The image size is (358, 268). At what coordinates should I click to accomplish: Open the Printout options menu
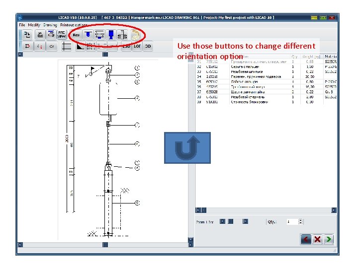coord(74,25)
